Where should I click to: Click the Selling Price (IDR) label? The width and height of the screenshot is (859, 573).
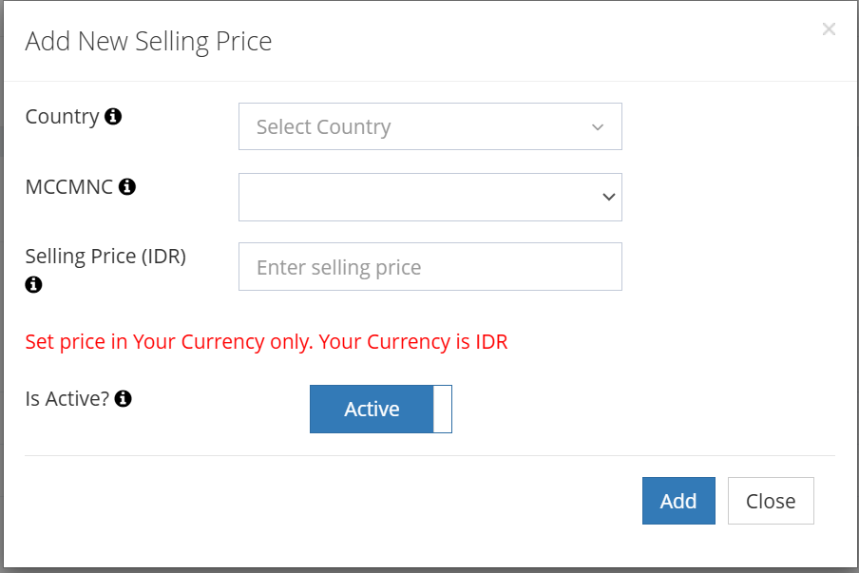[x=105, y=257]
